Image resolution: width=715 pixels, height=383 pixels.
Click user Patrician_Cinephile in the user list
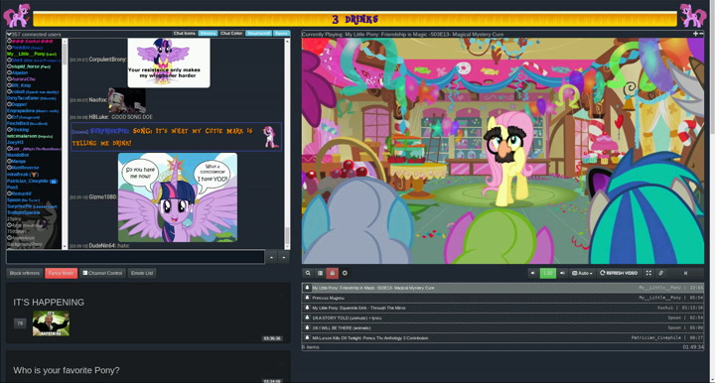[32, 182]
